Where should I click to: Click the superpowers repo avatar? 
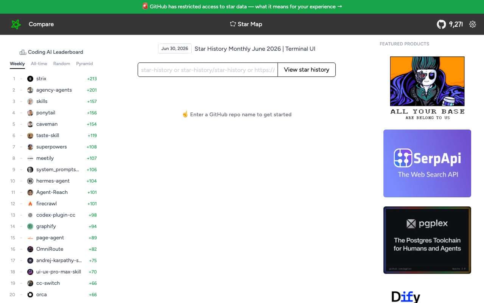[30, 147]
